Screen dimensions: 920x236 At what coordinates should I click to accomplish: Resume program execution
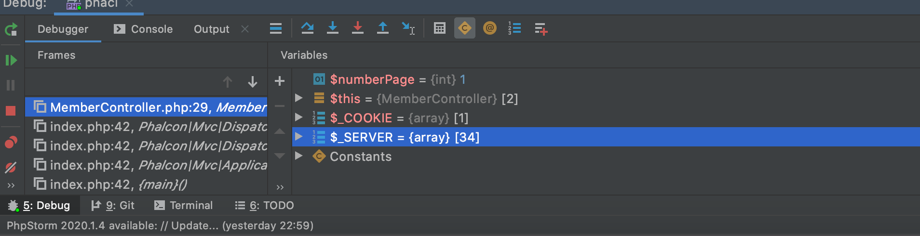11,60
